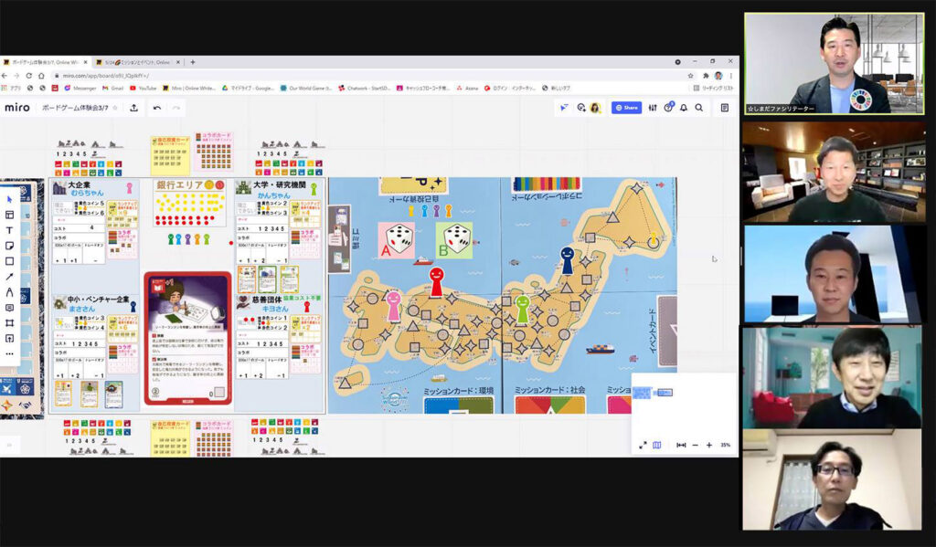Click the ミッションカード：社会 label
Screen dimensions: 936x547
click(549, 390)
